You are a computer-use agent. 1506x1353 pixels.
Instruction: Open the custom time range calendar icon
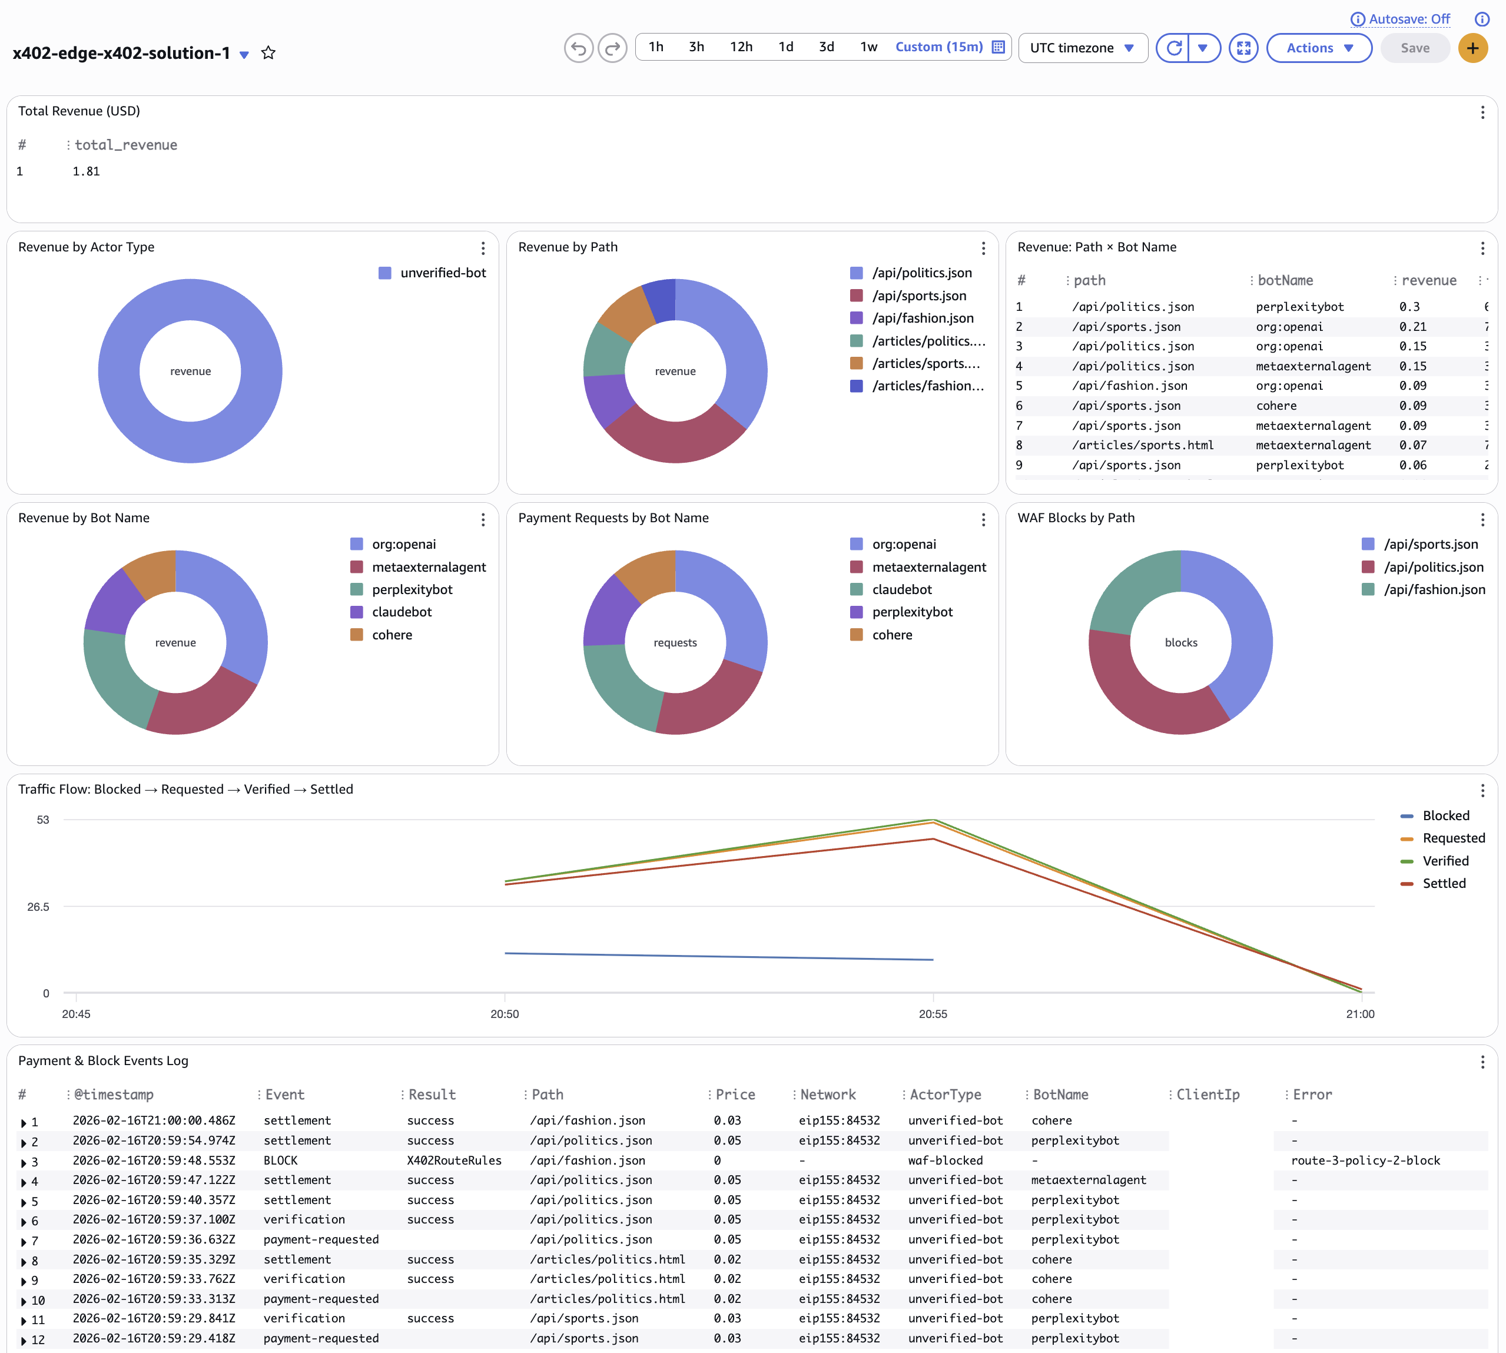pos(999,47)
